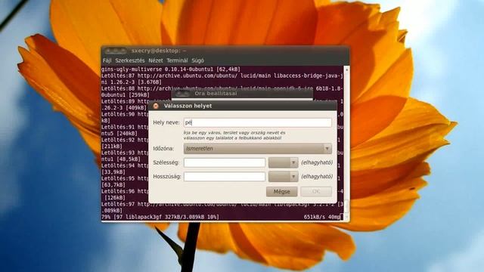
Task: Open the Hosszúság direction dropdown
Action: (x=284, y=177)
